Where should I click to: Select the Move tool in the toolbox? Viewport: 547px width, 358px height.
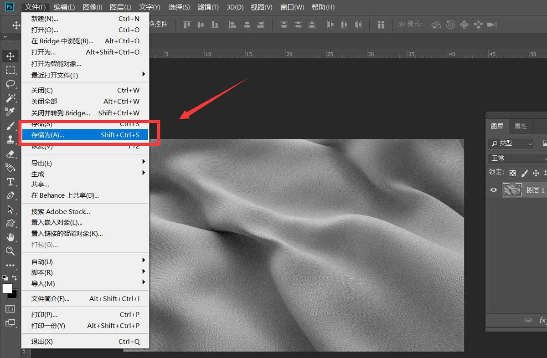click(10, 56)
